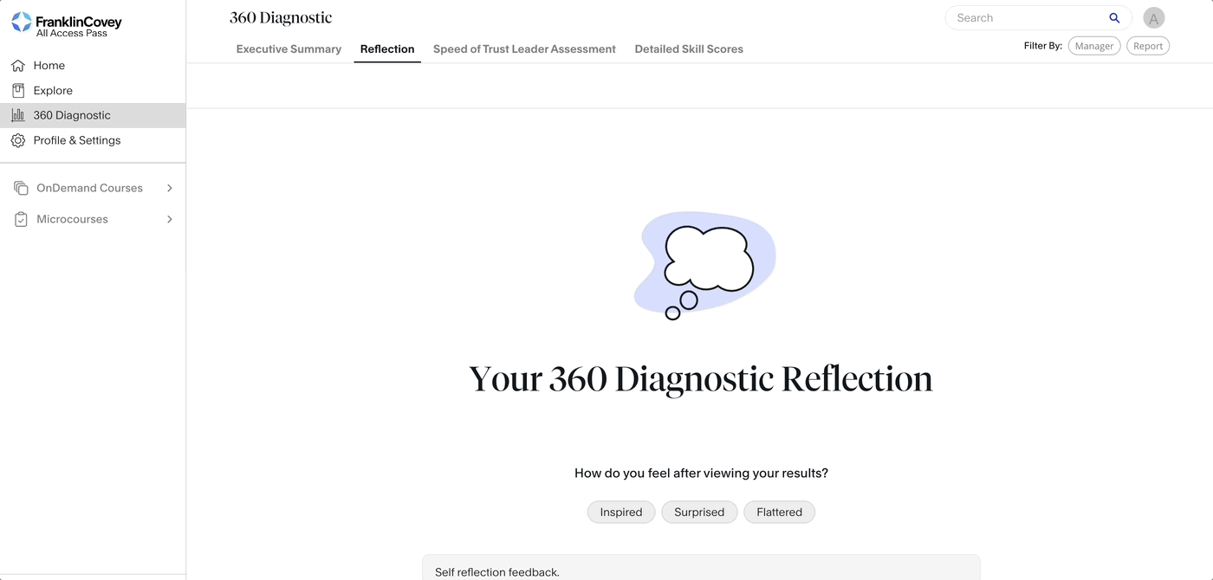
Task: Filter results by Report
Action: [x=1148, y=46]
